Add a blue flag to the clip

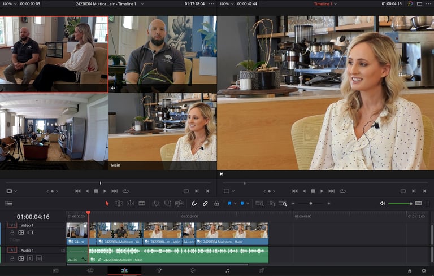tap(229, 204)
